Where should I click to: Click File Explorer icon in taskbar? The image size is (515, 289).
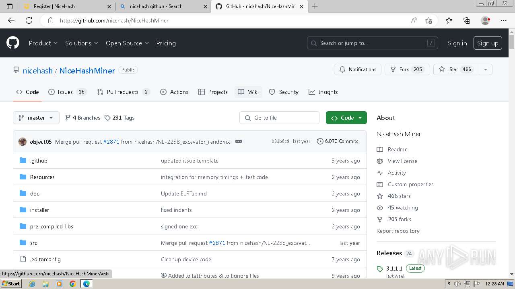tap(45, 284)
